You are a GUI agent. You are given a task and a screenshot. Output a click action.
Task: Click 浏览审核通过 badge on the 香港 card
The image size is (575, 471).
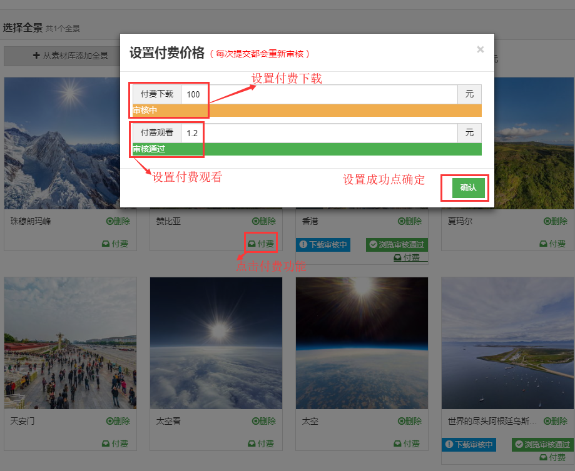pyautogui.click(x=397, y=245)
